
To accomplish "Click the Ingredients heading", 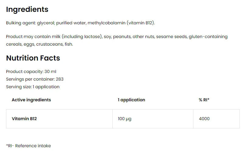I will click(x=27, y=9).
